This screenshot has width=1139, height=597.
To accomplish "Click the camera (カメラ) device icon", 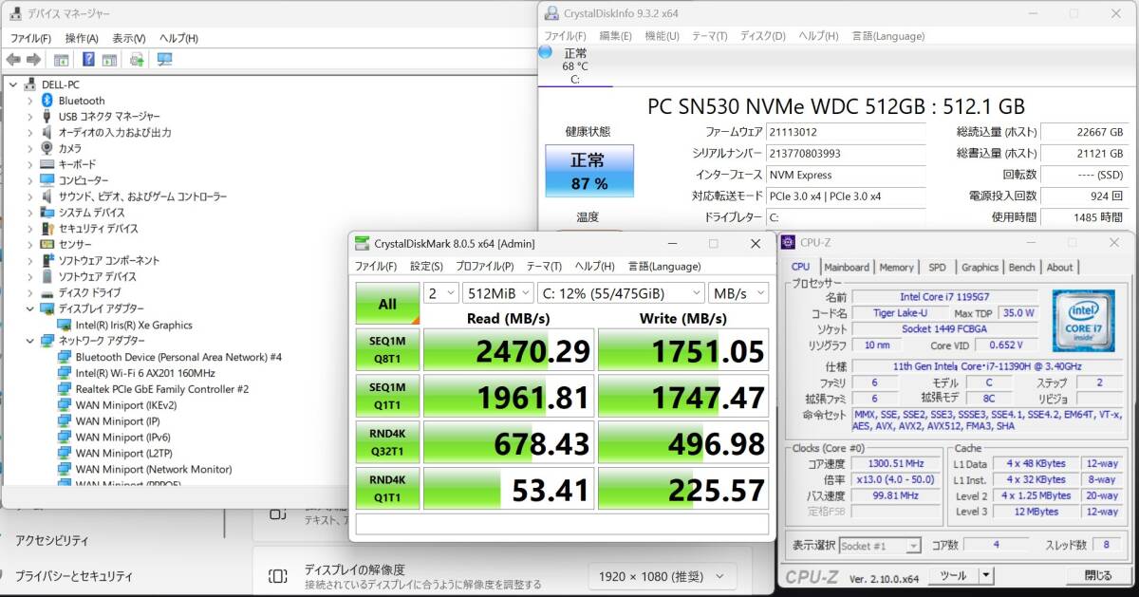I will pyautogui.click(x=47, y=148).
